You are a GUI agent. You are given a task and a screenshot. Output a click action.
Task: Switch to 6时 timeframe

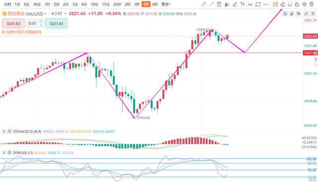[x=155, y=4]
